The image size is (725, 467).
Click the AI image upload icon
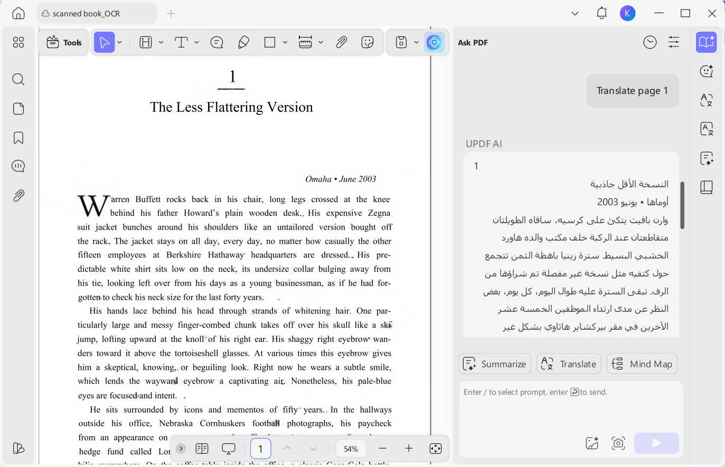[592, 443]
